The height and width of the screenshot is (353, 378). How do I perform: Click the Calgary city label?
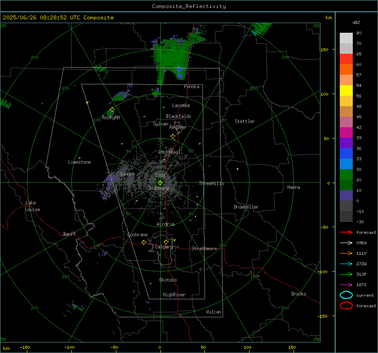164,247
